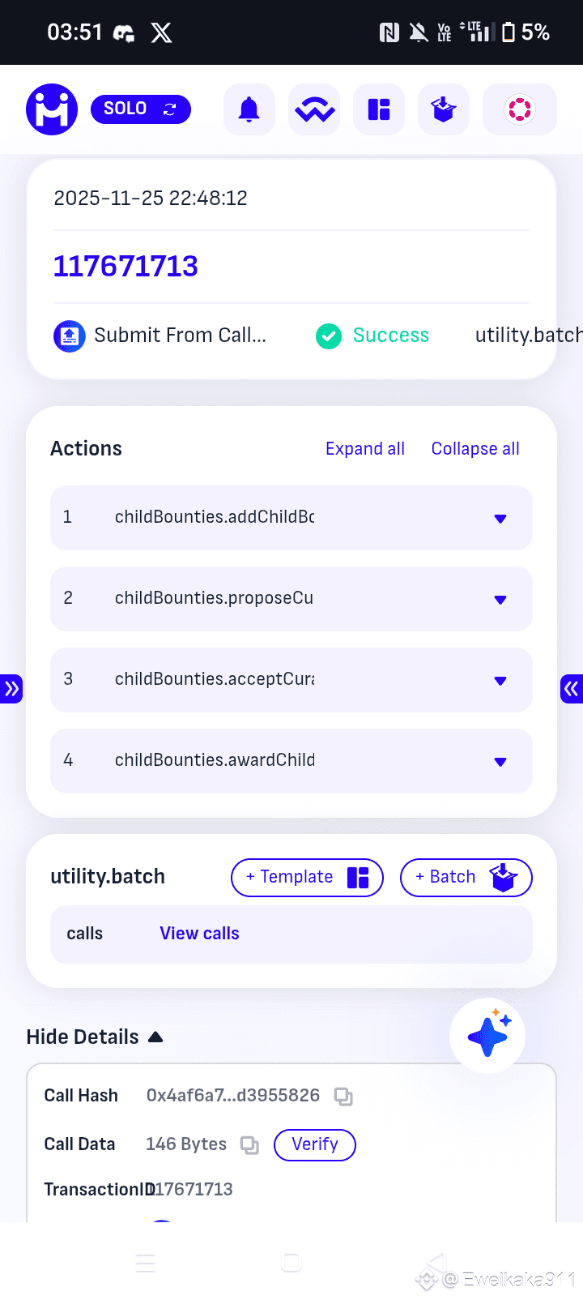Open the notifications bell icon
Image resolution: width=583 pixels, height=1300 pixels.
pyautogui.click(x=249, y=109)
